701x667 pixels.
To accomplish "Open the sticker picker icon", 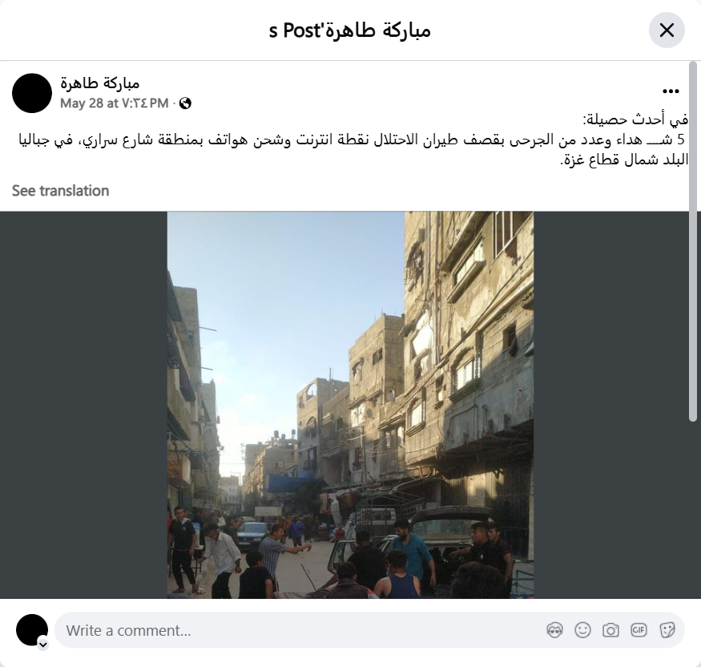I will (x=667, y=630).
